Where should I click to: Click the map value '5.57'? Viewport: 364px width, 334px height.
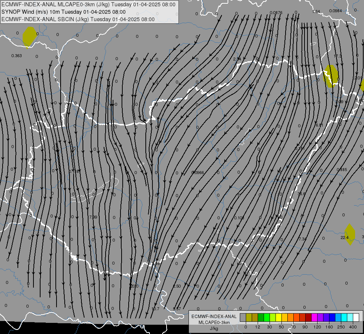click(x=177, y=309)
